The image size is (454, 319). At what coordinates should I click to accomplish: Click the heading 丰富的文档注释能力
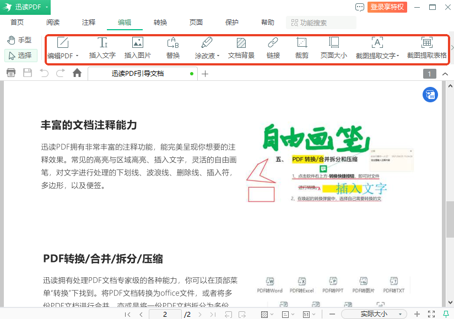pos(89,125)
